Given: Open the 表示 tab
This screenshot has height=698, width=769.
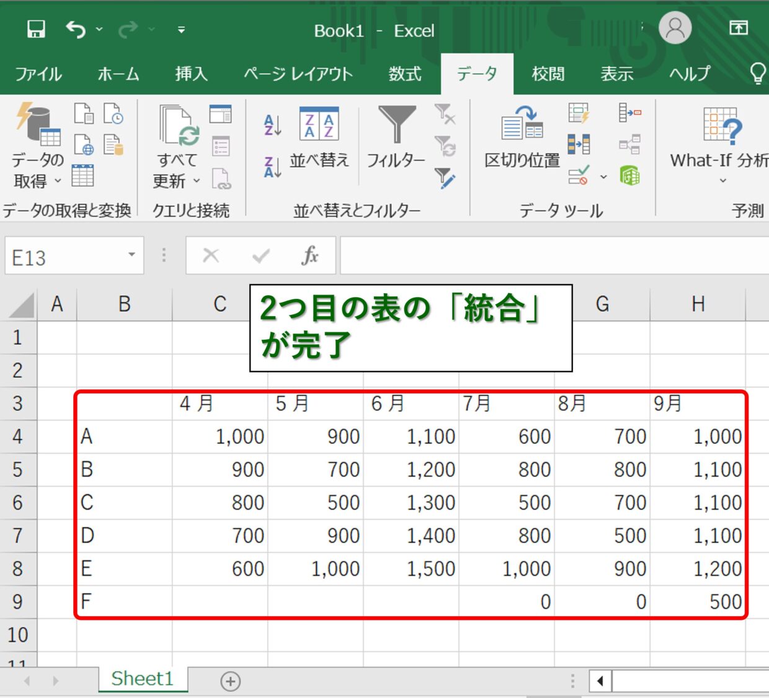Looking at the screenshot, I should click(x=617, y=74).
